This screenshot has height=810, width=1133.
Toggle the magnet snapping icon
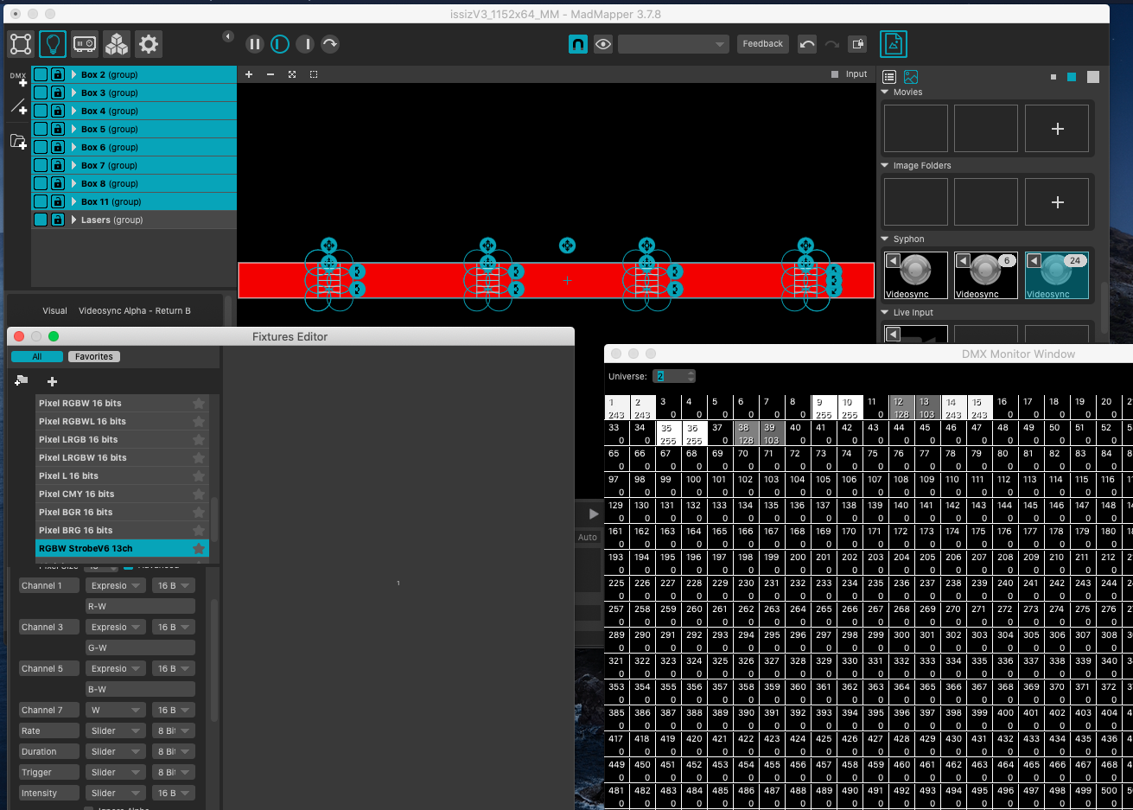pos(578,44)
